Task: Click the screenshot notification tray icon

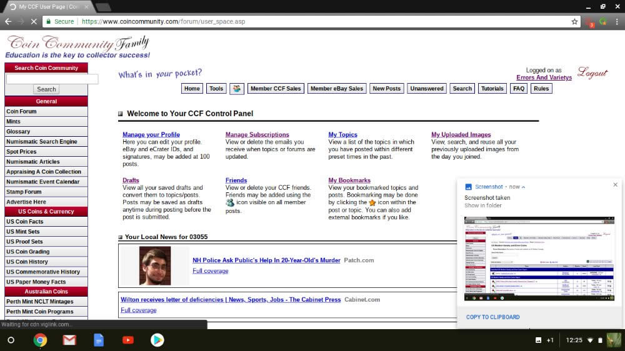Action: tap(539, 340)
